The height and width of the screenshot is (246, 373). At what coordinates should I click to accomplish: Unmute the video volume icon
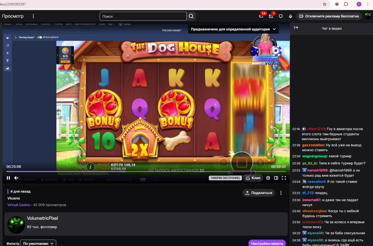pyautogui.click(x=16, y=178)
